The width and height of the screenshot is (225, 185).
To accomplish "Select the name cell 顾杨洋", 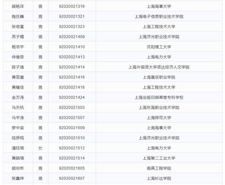I will click(x=18, y=6).
